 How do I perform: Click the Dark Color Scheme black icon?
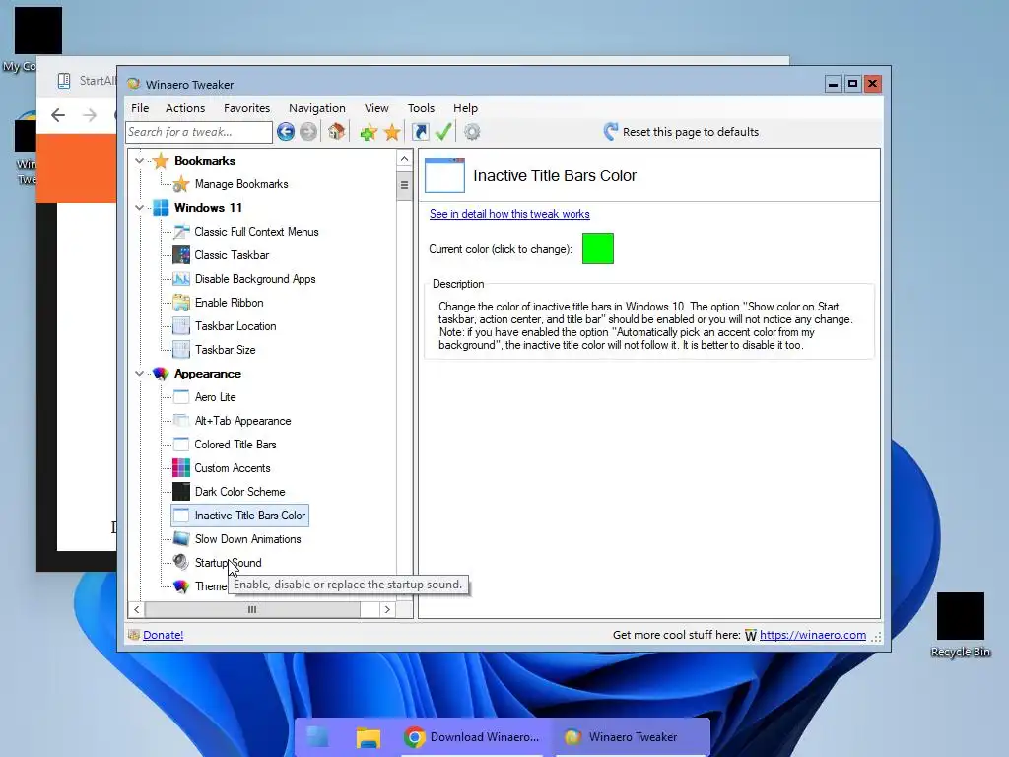click(x=181, y=492)
